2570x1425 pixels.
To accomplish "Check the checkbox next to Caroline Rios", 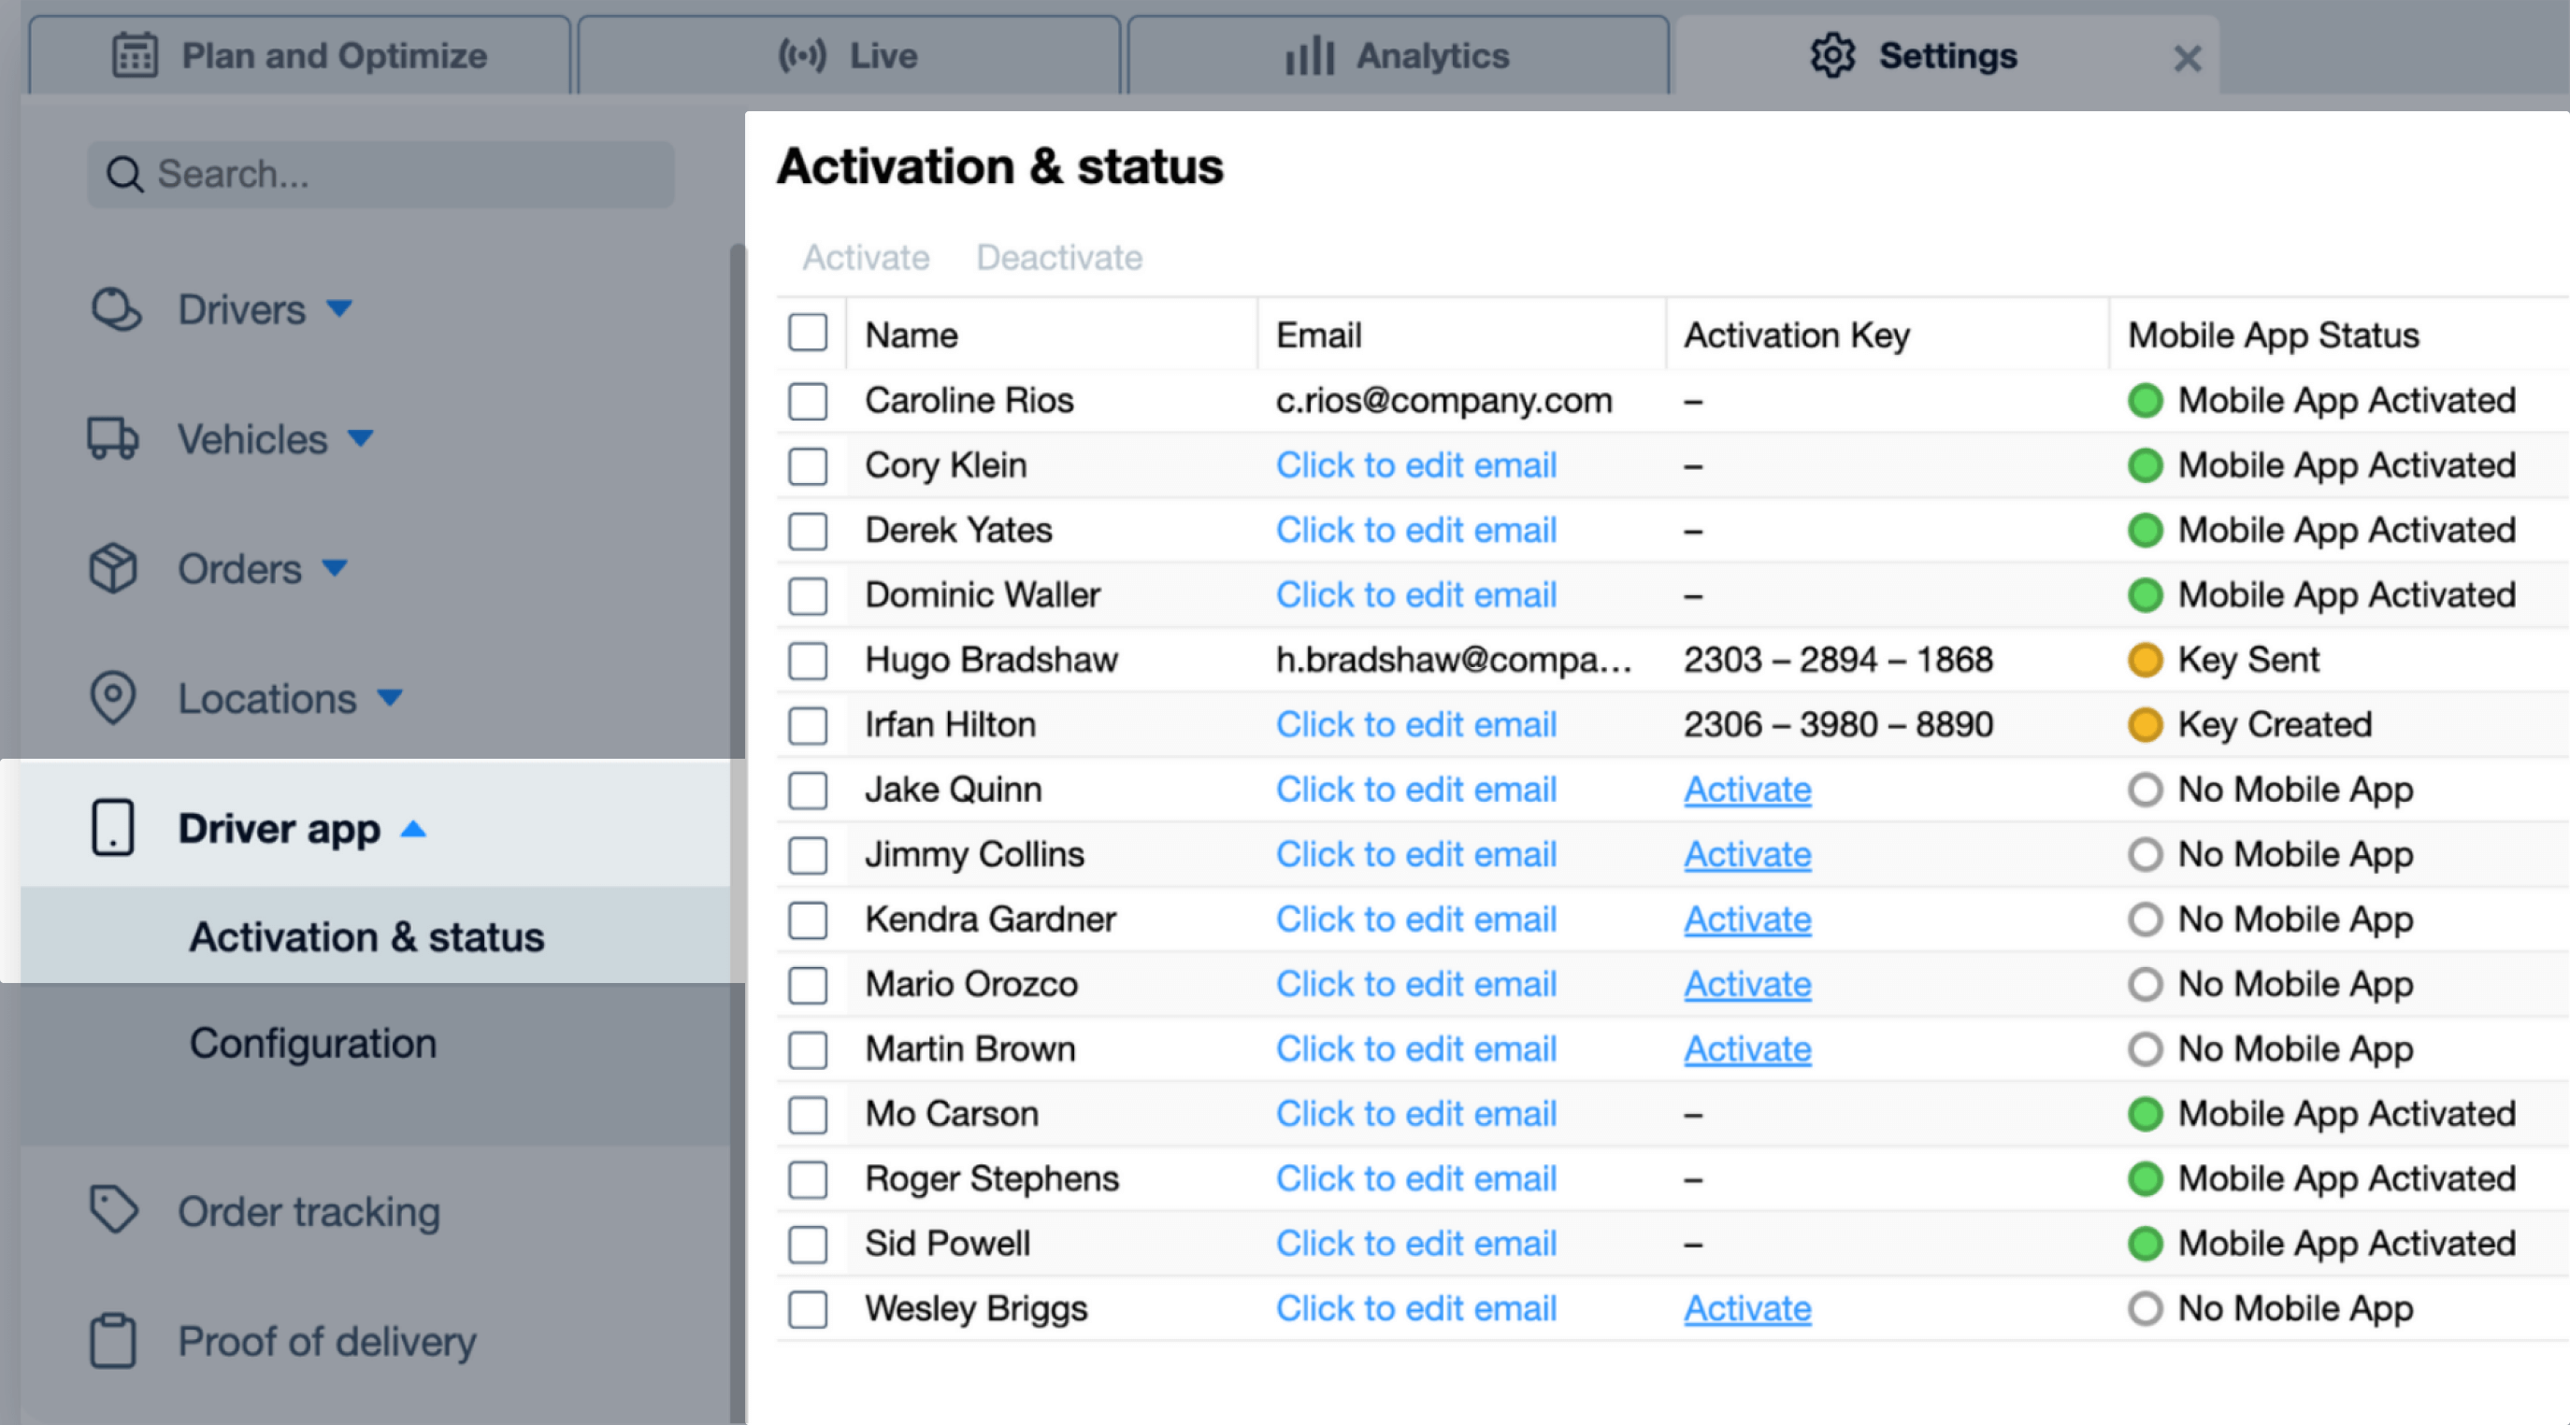I will pyautogui.click(x=808, y=401).
